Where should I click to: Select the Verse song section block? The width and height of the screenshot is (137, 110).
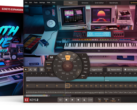pyautogui.click(x=121, y=79)
